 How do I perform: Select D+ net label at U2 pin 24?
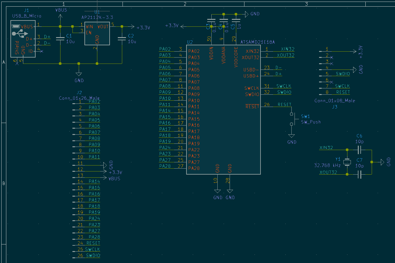coord(279,74)
